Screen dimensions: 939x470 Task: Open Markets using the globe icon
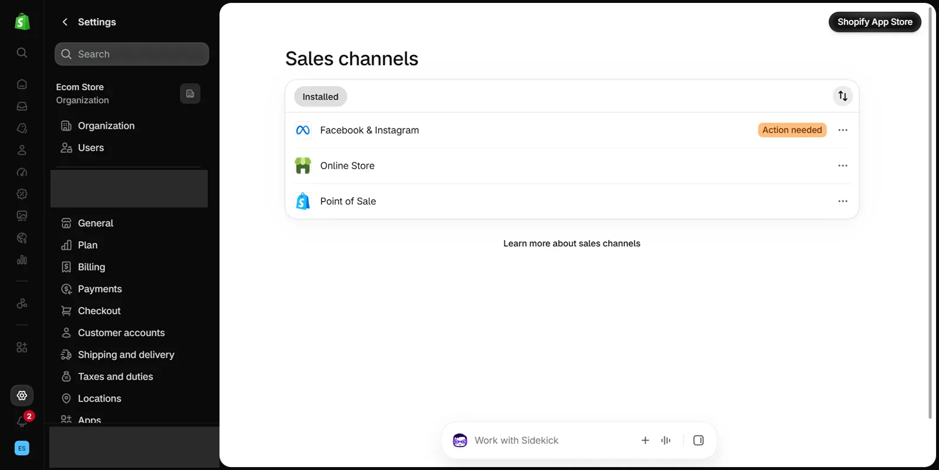[22, 238]
